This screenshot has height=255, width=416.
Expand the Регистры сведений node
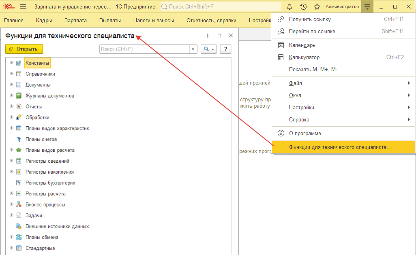point(11,161)
